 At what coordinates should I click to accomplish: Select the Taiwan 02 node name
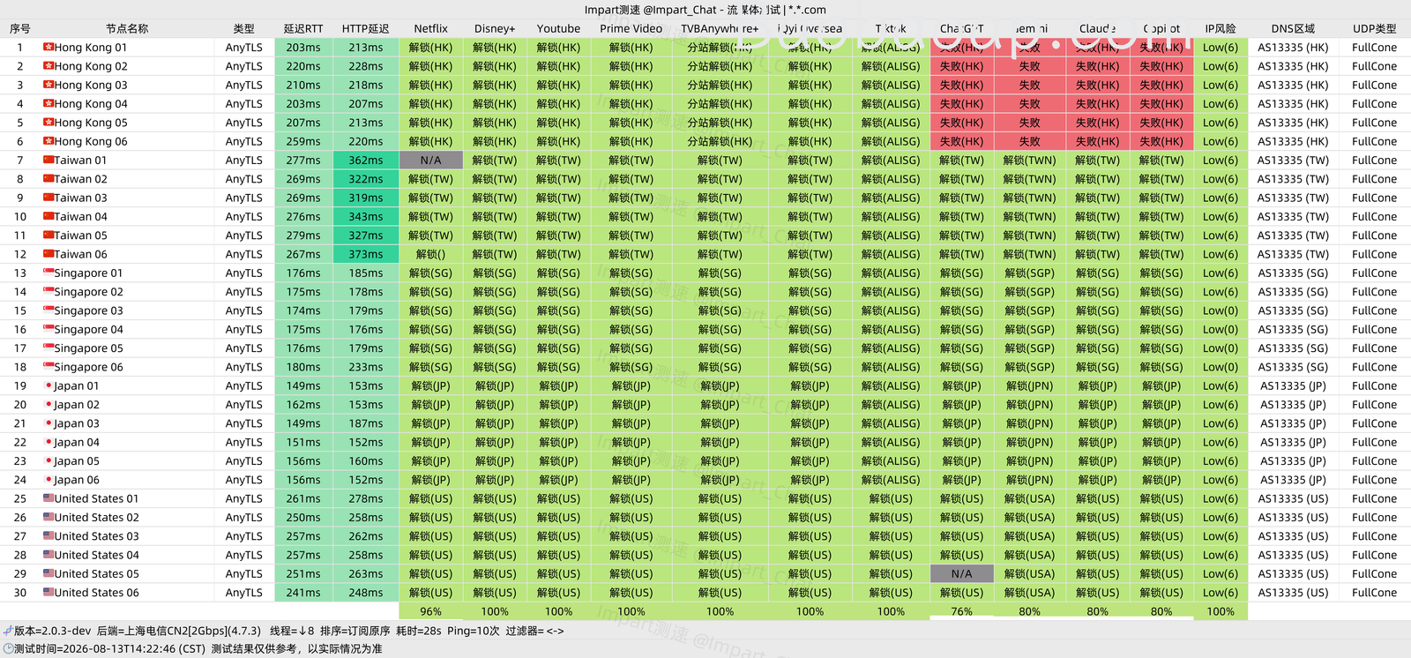click(x=81, y=179)
